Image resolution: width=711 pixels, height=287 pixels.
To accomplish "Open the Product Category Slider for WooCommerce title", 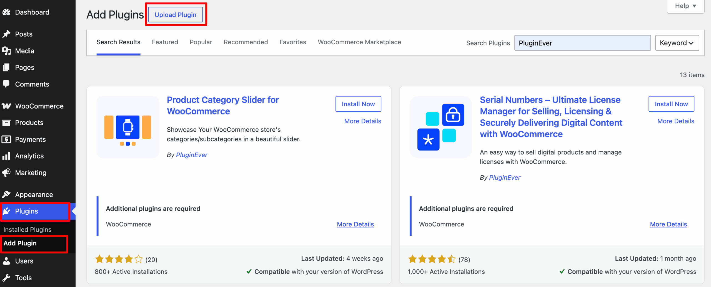I will 223,106.
